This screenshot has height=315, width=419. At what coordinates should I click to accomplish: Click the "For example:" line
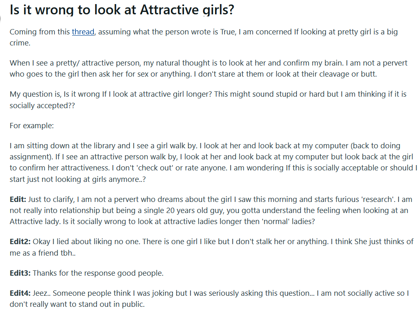32,126
